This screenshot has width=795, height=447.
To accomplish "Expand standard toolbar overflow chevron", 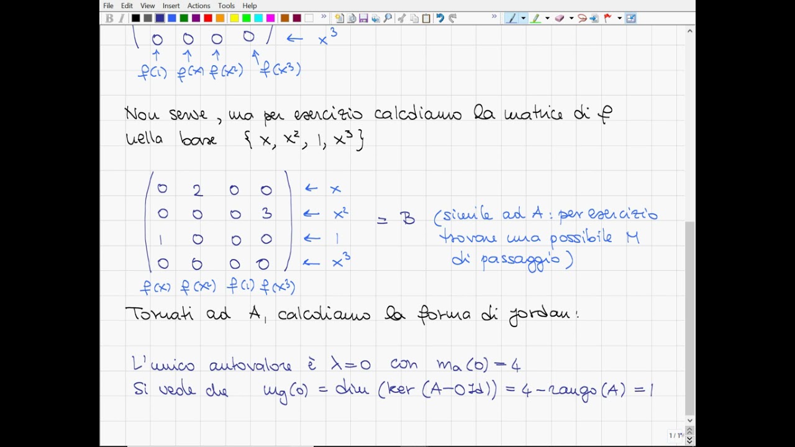I will click(494, 17).
